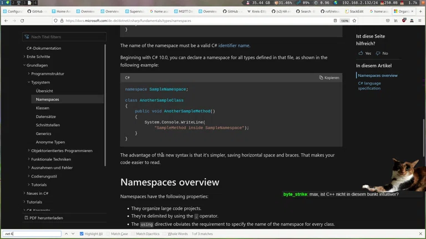Screen dimensions: 426x239
Task: Download PDF via PDF herunterladen
Action: coord(43,218)
